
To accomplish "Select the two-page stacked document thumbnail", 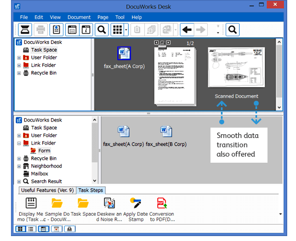I will pos(175,76).
